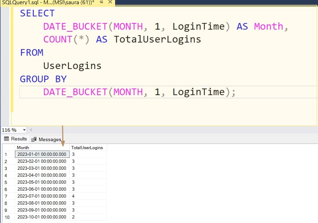This screenshot has width=318, height=223.
Task: Click the 2023-01-01 Month cell
Action: [x=42, y=154]
